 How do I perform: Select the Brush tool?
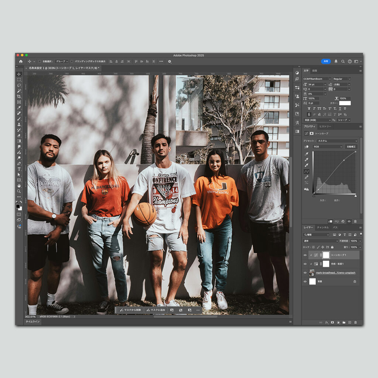coord(19,118)
